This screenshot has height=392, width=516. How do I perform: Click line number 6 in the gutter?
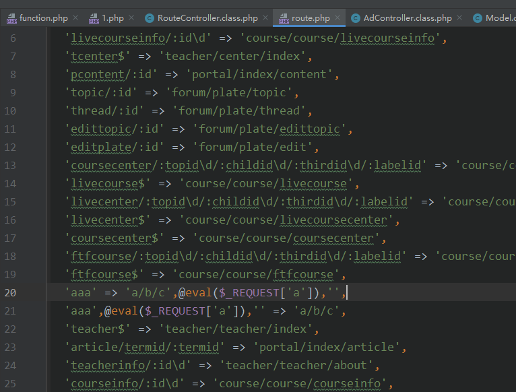click(13, 38)
